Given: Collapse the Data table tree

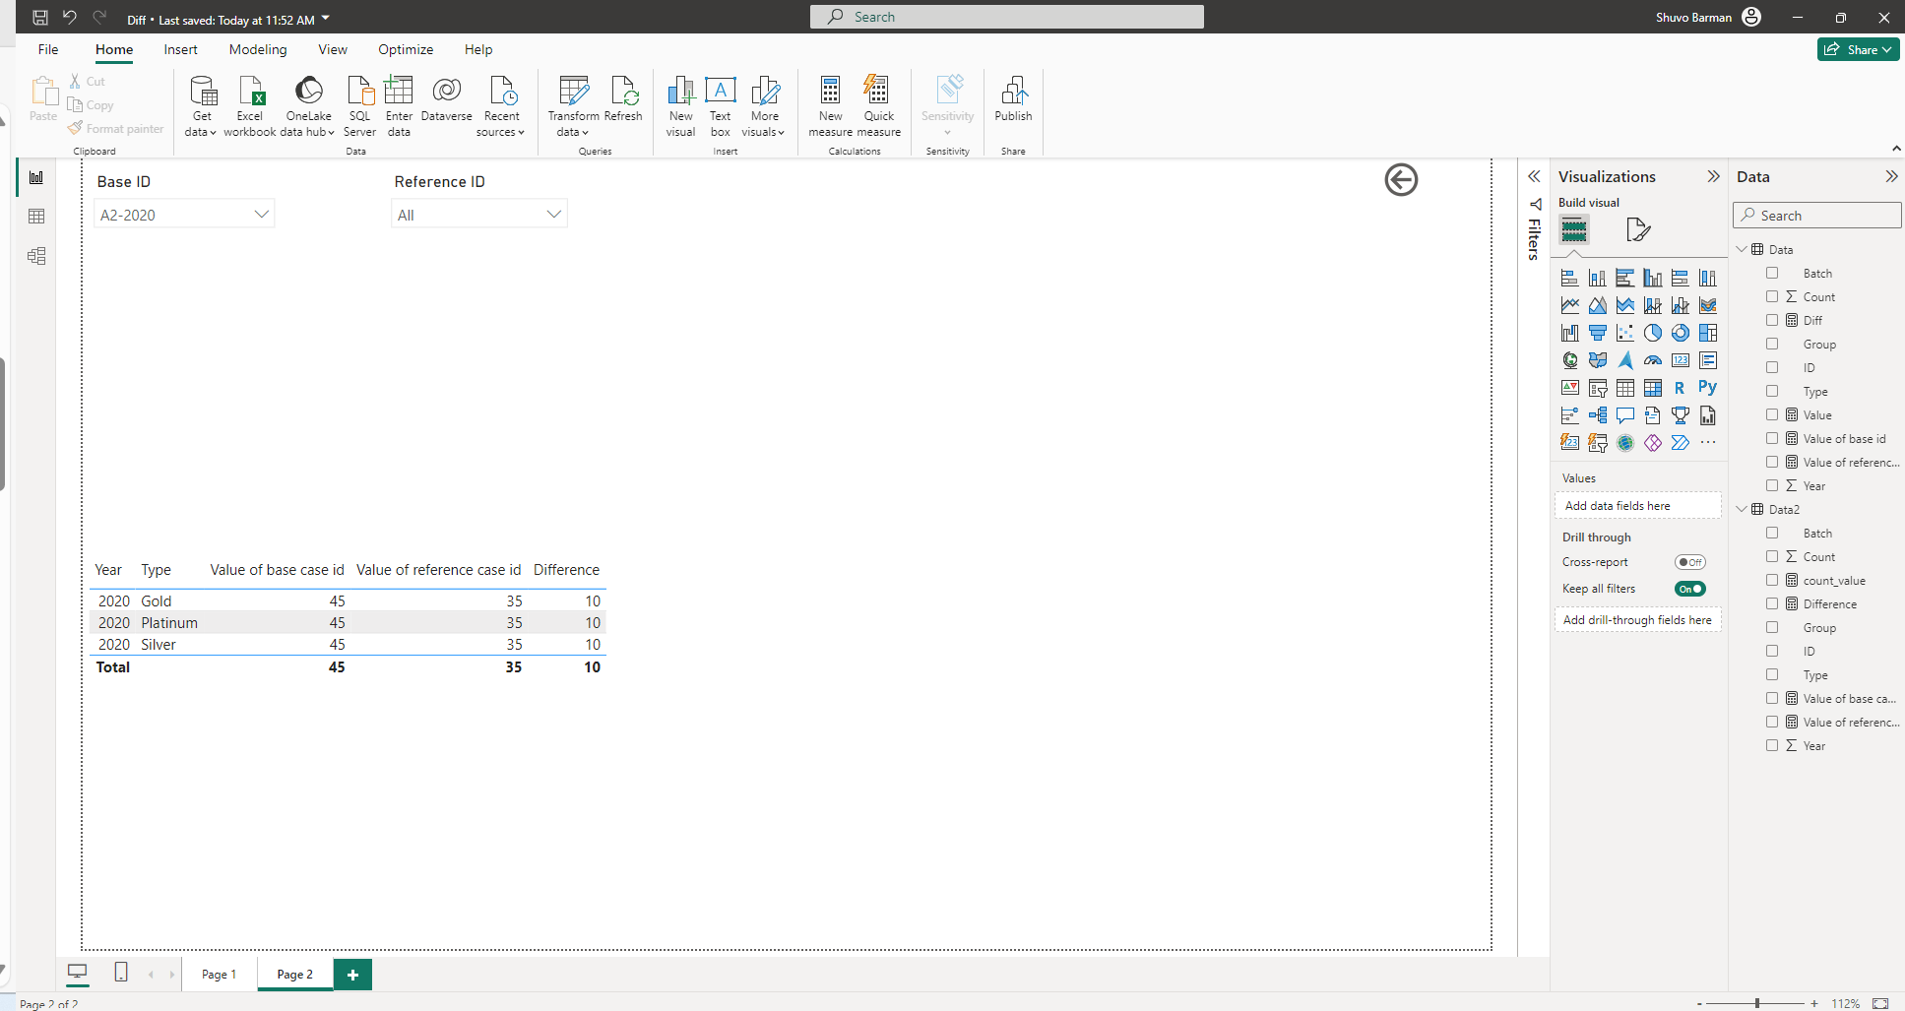Looking at the screenshot, I should coord(1742,249).
